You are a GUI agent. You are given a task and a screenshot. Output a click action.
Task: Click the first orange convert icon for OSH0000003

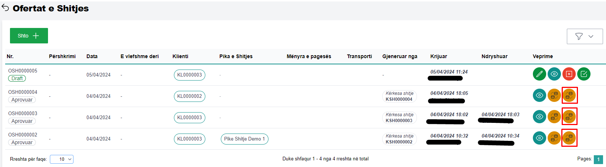[x=554, y=117]
